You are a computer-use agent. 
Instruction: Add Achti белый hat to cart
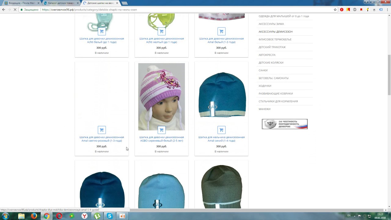click(102, 31)
